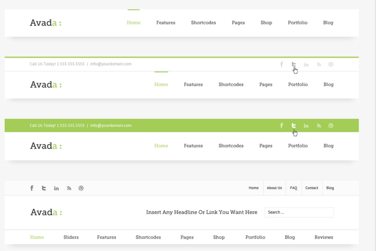Select Home in the header without contact bar
This screenshot has height=251, width=376.
click(x=134, y=22)
